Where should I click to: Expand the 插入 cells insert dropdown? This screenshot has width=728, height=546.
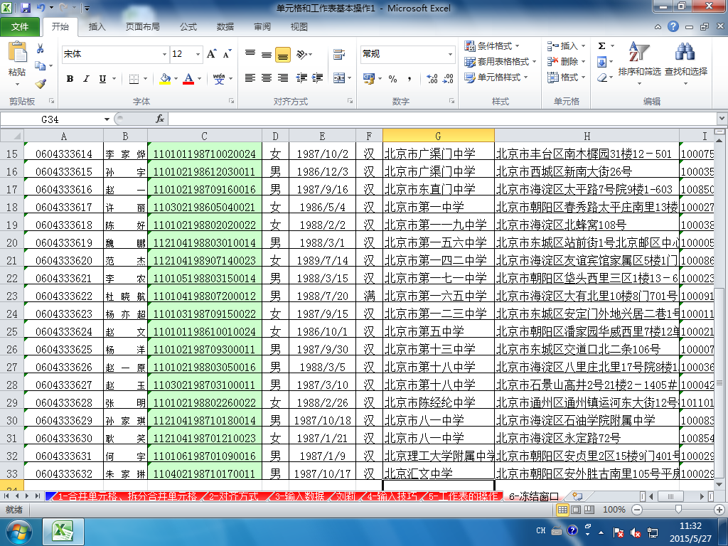click(583, 46)
